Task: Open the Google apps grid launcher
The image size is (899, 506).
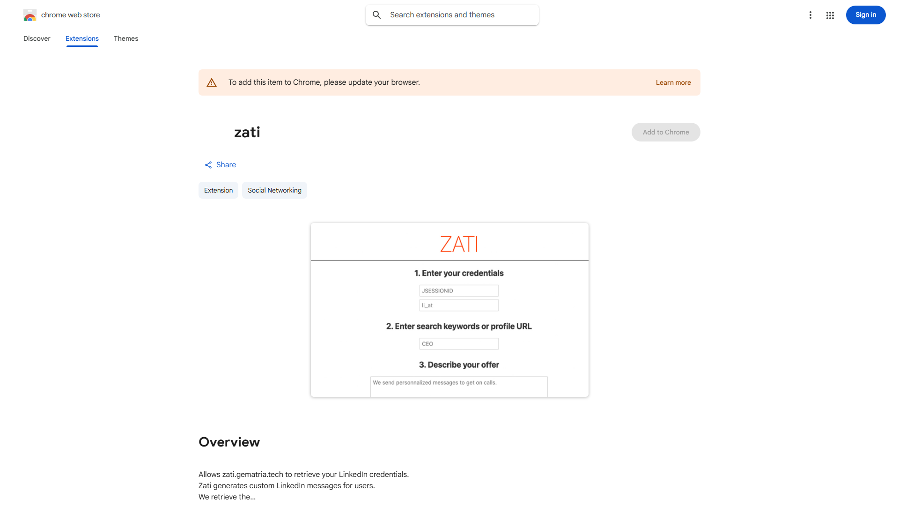Action: [x=830, y=15]
